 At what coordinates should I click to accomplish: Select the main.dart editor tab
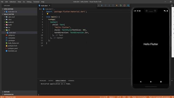(x=44, y=5)
